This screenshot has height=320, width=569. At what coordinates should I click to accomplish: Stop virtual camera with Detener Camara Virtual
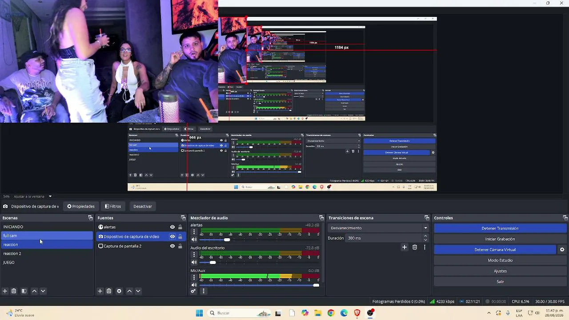click(495, 250)
